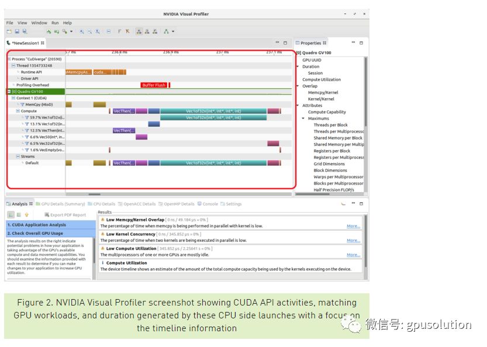Select the Vec1of32x block in the Default stream
The width and height of the screenshot is (487, 347).
coord(213,163)
